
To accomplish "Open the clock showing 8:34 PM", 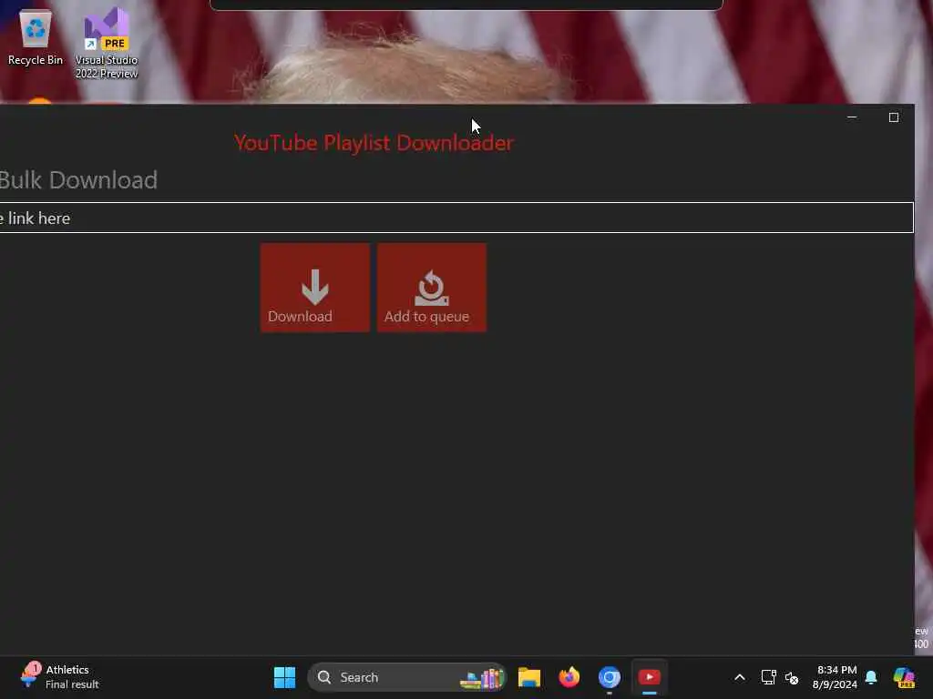I will 836,677.
